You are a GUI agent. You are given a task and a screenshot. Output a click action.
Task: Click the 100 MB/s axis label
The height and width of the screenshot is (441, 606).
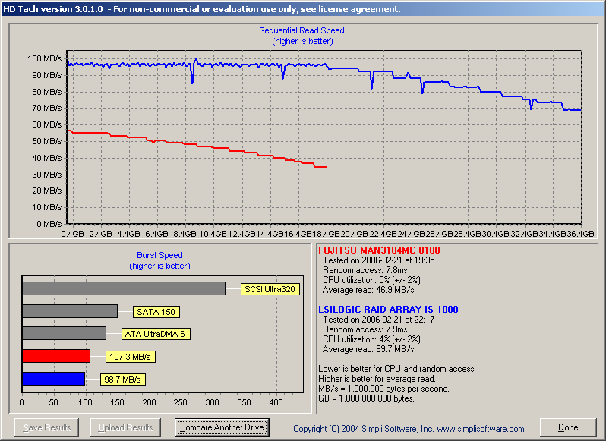click(x=45, y=58)
